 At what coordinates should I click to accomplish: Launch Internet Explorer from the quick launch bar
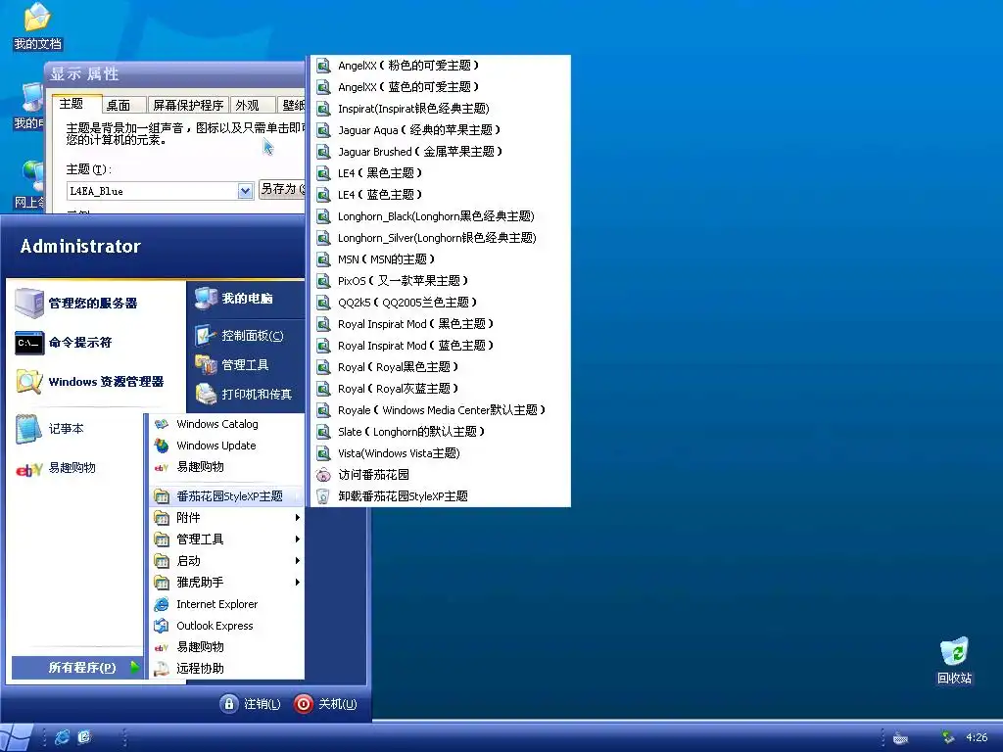pos(62,737)
